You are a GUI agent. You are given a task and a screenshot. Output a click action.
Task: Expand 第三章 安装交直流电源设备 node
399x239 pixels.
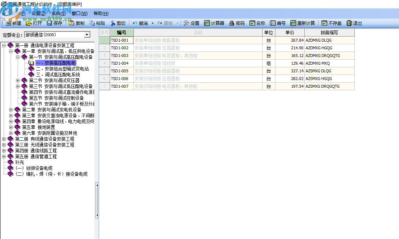11,116
